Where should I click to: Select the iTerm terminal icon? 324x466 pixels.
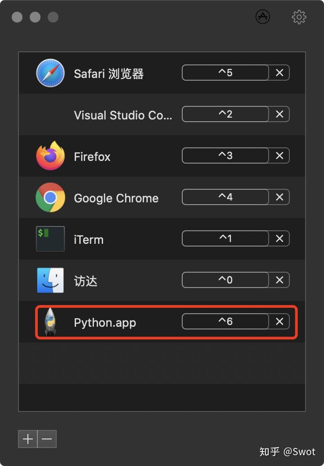[50, 238]
